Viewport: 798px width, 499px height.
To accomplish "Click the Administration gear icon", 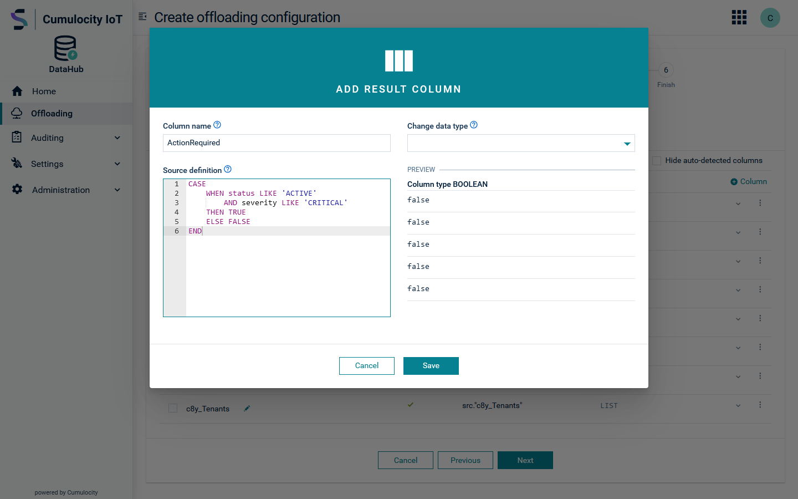I will (x=17, y=189).
